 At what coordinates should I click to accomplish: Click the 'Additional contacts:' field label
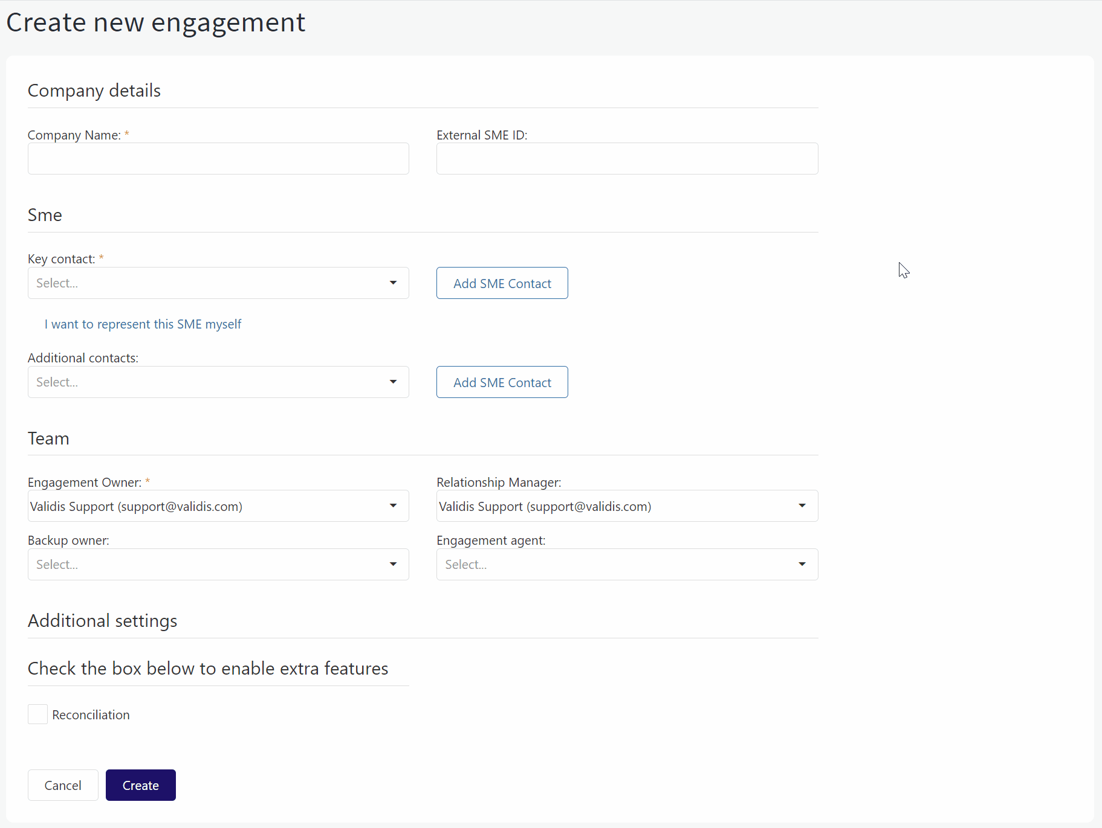(83, 358)
